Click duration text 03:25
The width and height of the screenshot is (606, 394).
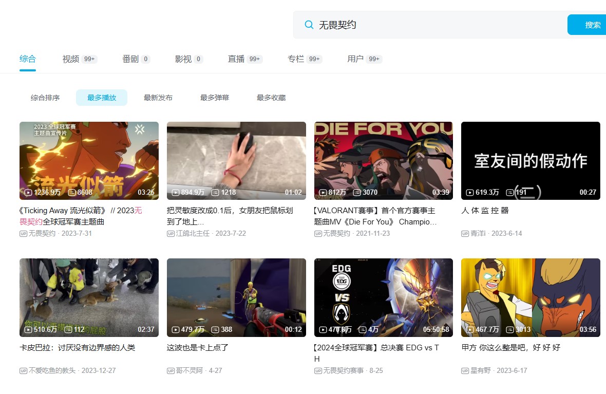146,193
